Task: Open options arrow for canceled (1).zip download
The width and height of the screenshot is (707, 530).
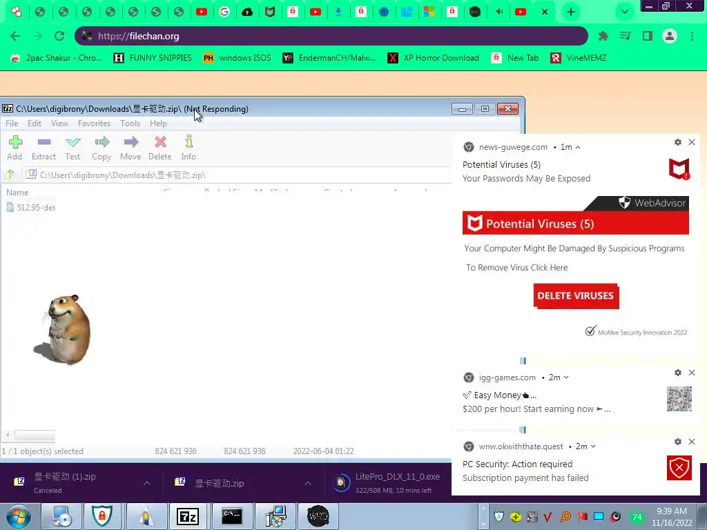Action: pos(147,483)
